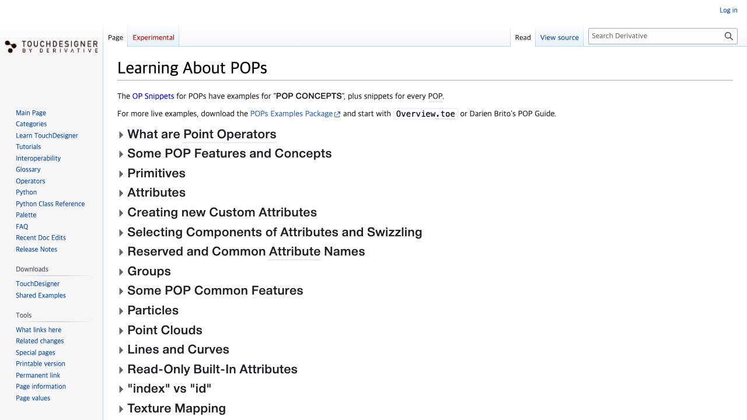Open Interoperability in the sidebar
This screenshot has height=420, width=747.
click(x=39, y=159)
